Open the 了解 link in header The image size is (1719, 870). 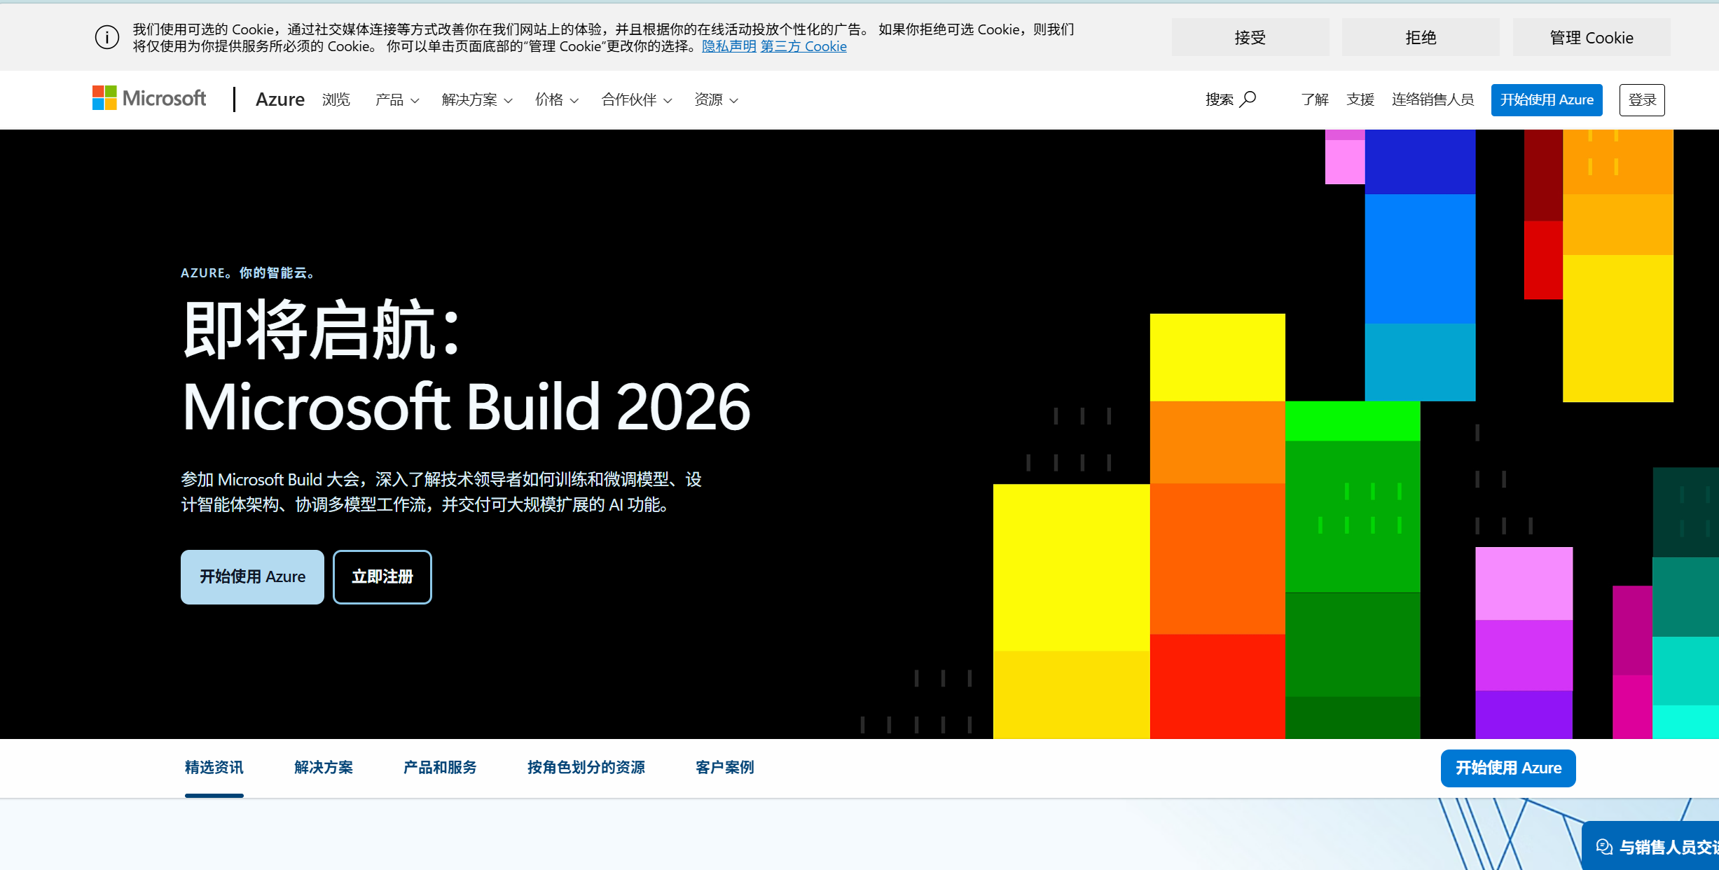(1315, 99)
